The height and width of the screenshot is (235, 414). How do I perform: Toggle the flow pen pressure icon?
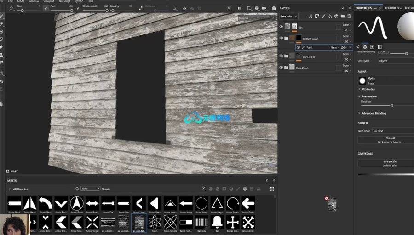(x=78, y=8)
